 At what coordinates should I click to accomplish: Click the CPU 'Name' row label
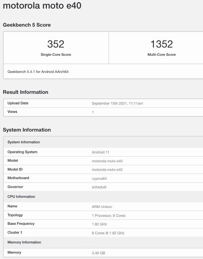click(12, 206)
